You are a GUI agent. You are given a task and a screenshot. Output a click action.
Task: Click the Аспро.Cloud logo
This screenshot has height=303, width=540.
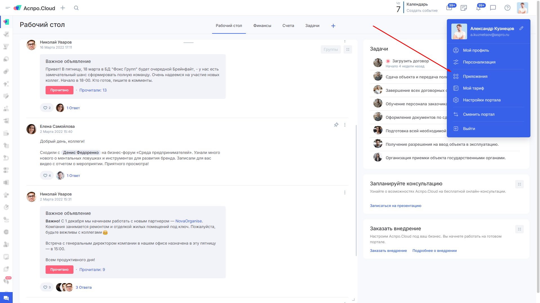click(x=34, y=8)
